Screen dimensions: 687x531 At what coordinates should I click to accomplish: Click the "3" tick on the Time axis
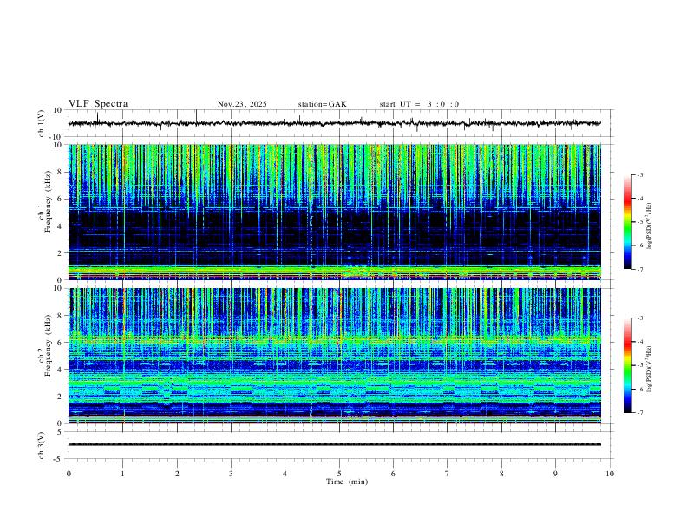click(231, 474)
